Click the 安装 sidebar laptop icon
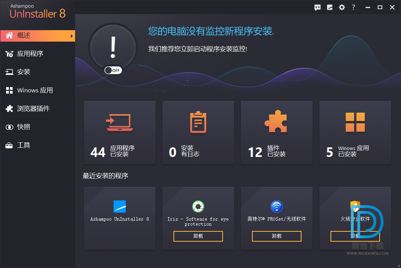The height and width of the screenshot is (268, 401). 10,72
